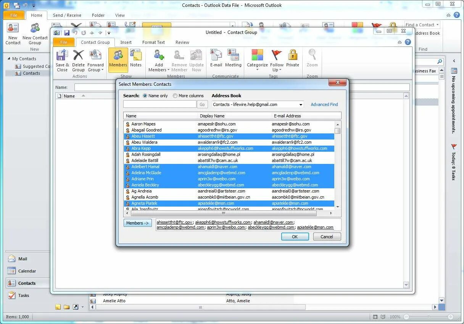Collapse My Contacts tree section
Image resolution: width=464 pixels, height=324 pixels.
(x=9, y=59)
